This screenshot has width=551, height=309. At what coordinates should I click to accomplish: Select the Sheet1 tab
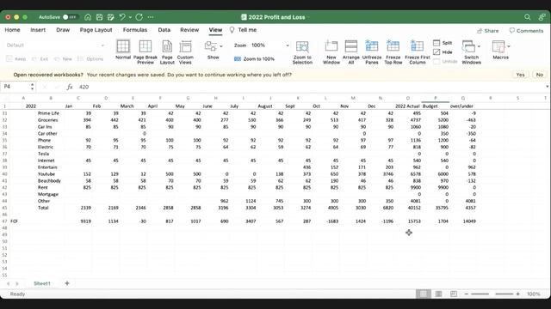(42, 283)
